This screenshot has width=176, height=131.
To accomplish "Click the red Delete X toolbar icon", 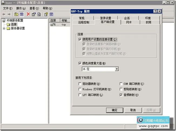I will pyautogui.click(x=28, y=14).
